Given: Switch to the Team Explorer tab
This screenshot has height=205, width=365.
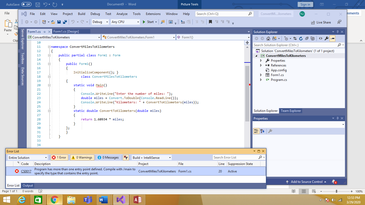Looking at the screenshot, I should coord(291,111).
